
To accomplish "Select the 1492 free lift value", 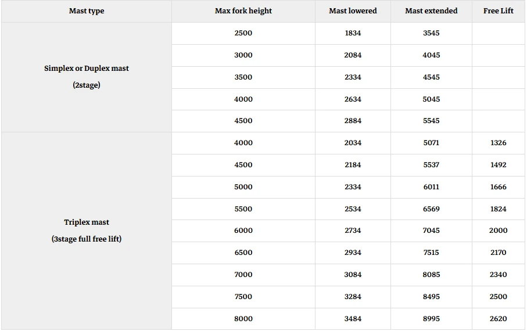I will click(x=499, y=165).
